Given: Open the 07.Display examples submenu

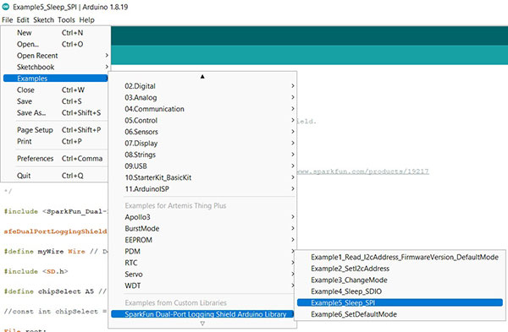Looking at the screenshot, I should pos(202,144).
